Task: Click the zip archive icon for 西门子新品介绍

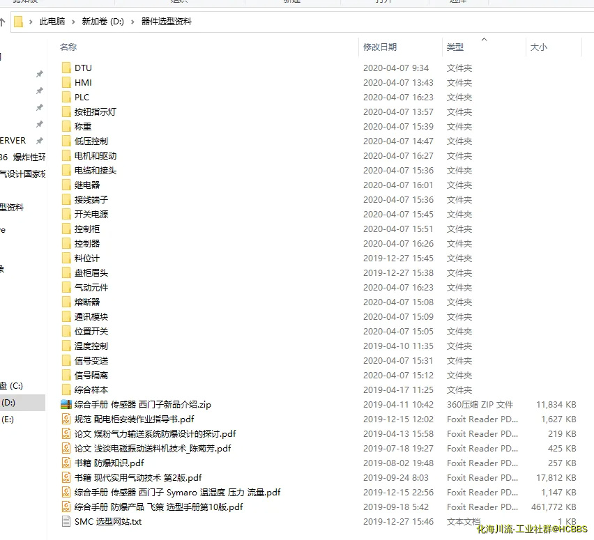Action: [66, 404]
